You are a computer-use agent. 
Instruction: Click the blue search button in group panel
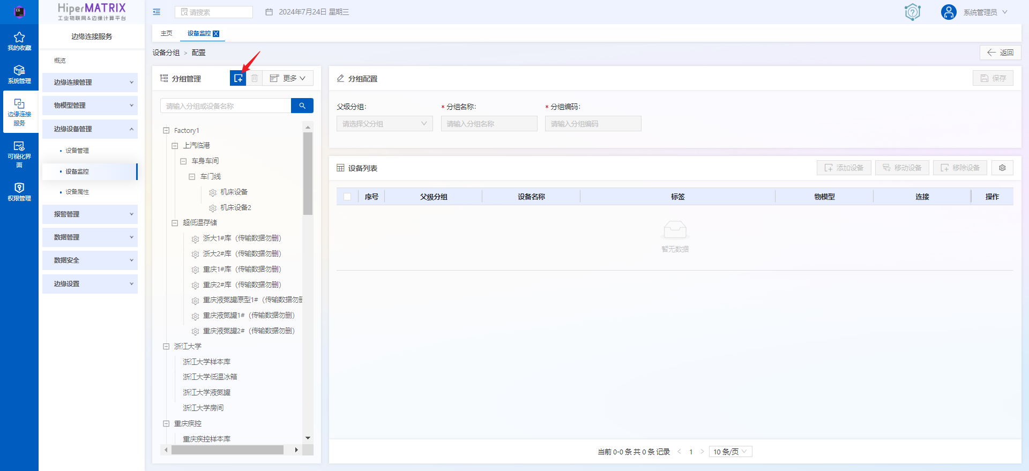(302, 106)
